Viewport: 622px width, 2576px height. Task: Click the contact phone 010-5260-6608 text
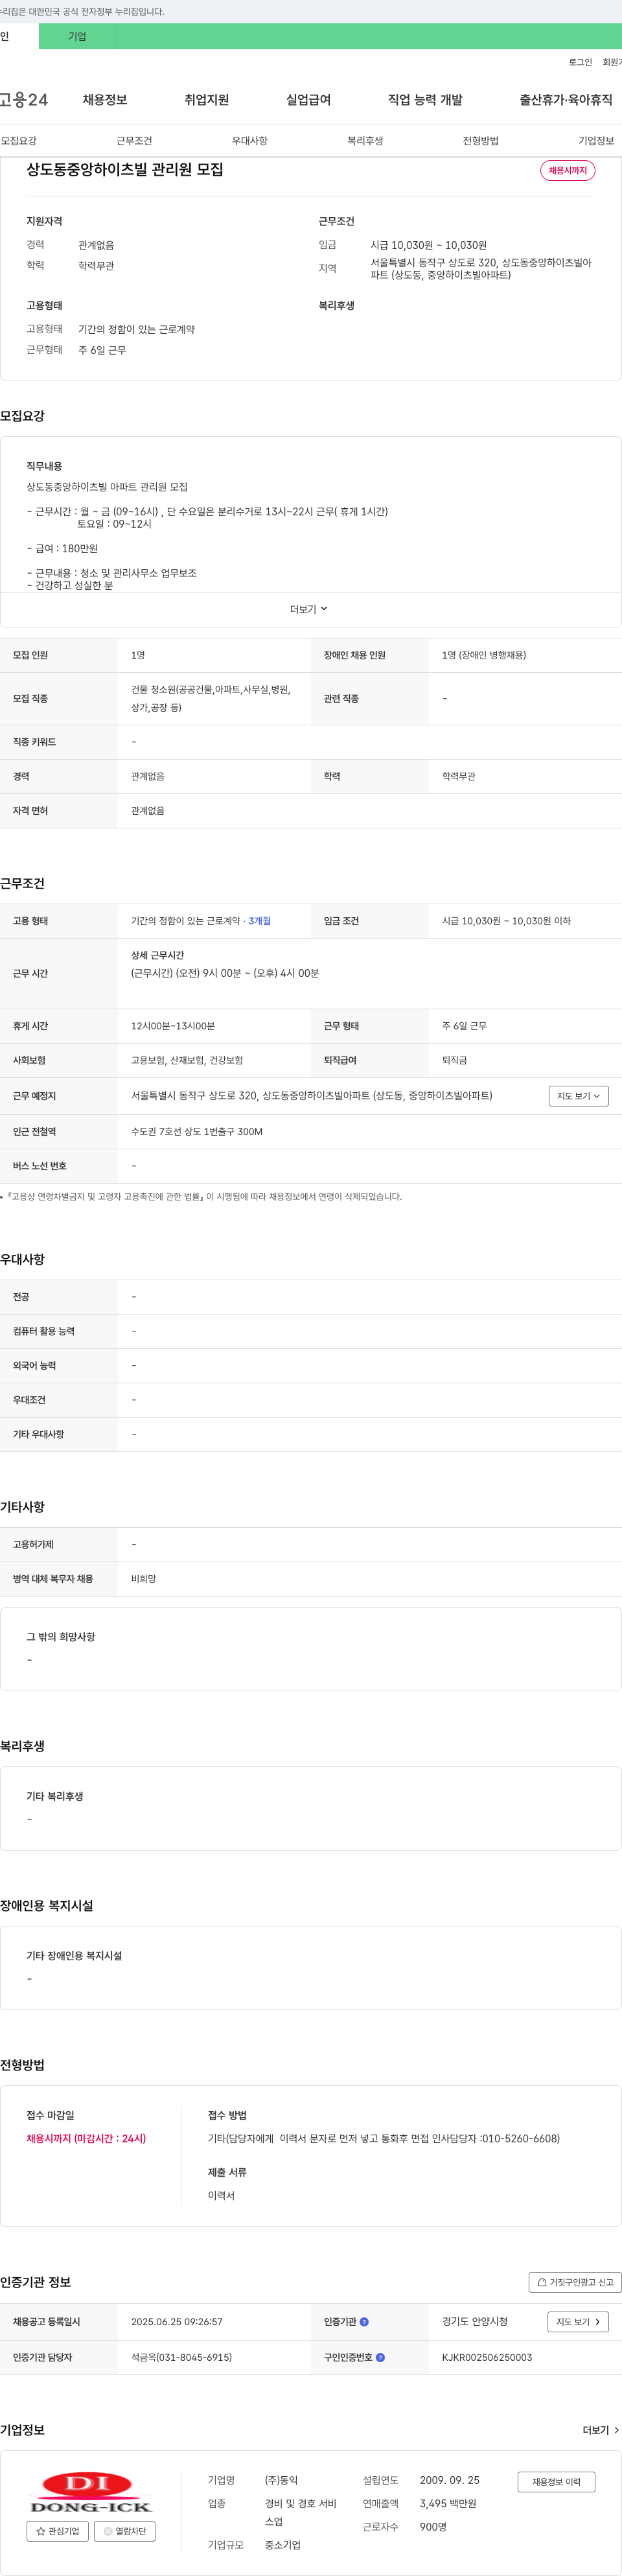click(521, 2138)
